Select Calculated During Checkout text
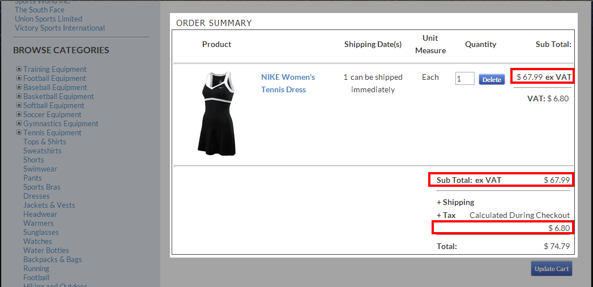The height and width of the screenshot is (287, 593). pyautogui.click(x=519, y=215)
